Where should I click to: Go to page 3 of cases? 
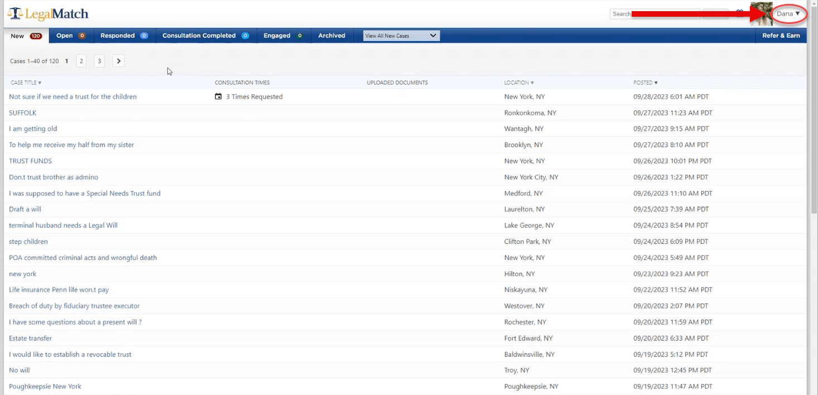pyautogui.click(x=99, y=61)
